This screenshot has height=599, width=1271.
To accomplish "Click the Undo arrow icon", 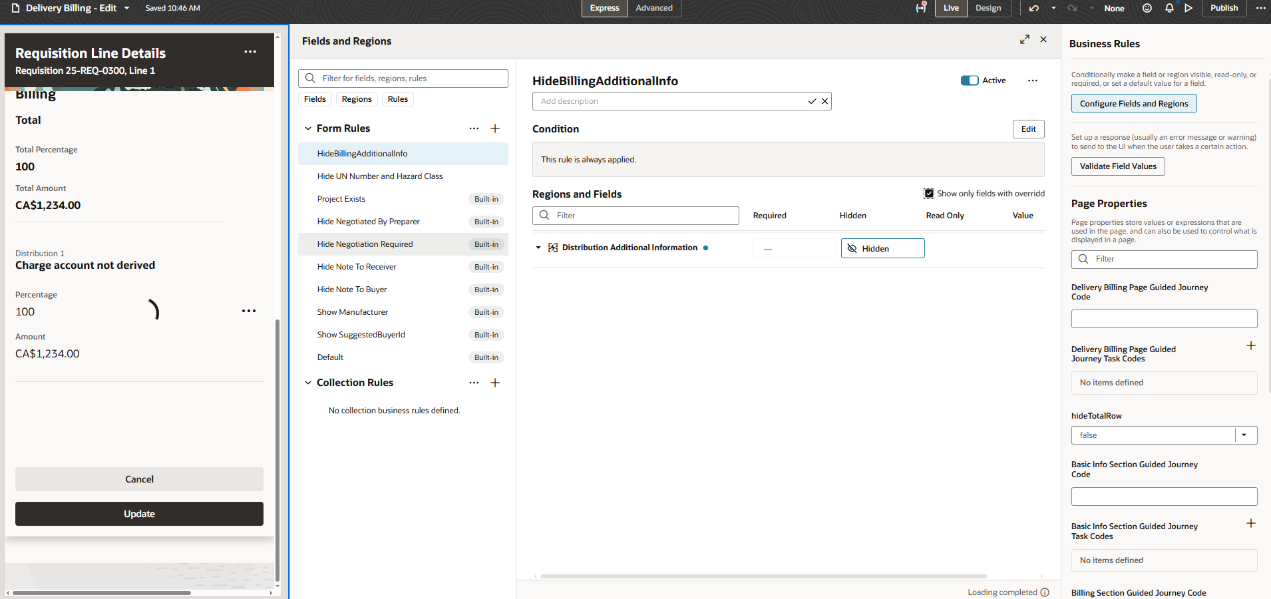I will click(x=1033, y=8).
